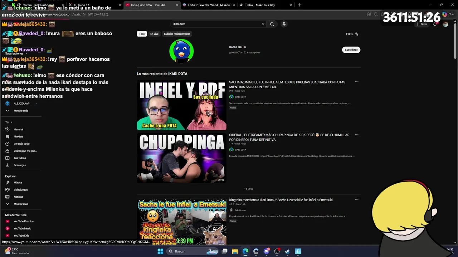This screenshot has width=458, height=257.
Task: Close the ikari dota YouTube tab
Action: [x=177, y=5]
